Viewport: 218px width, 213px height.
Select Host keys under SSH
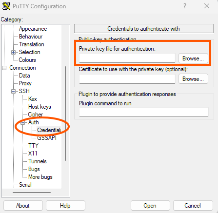point(40,107)
